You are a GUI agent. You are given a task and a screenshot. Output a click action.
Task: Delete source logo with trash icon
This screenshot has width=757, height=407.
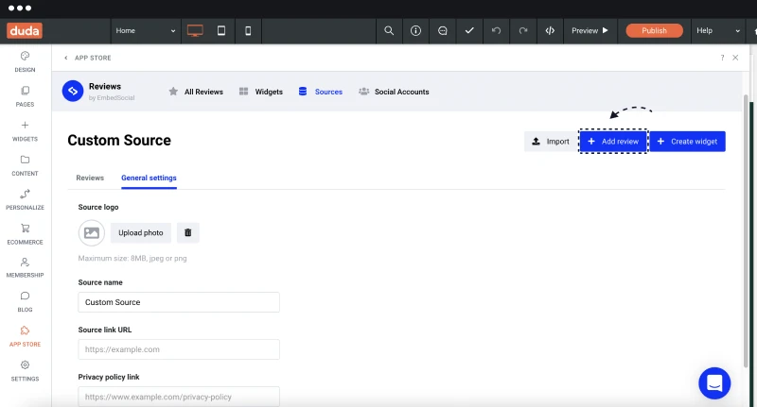pos(187,232)
